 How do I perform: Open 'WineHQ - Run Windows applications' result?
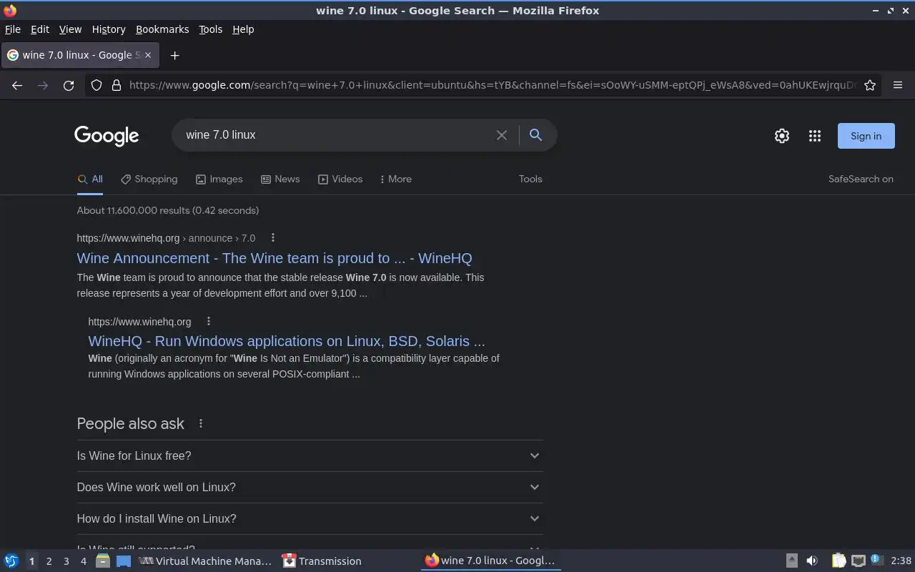coord(287,341)
